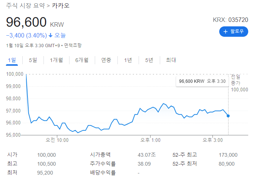Click the 오전 10:00 axis label

57,140
